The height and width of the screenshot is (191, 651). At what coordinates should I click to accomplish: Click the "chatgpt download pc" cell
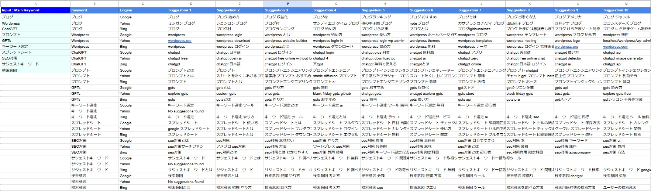click(378, 58)
